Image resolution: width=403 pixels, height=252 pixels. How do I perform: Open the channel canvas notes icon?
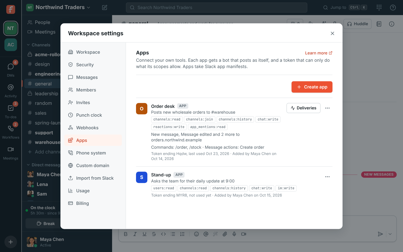pos(379,24)
